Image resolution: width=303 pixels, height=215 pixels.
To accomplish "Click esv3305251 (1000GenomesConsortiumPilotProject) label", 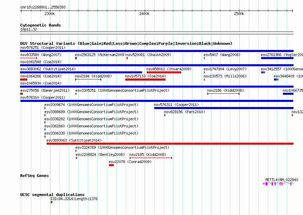I will pos(122,90).
